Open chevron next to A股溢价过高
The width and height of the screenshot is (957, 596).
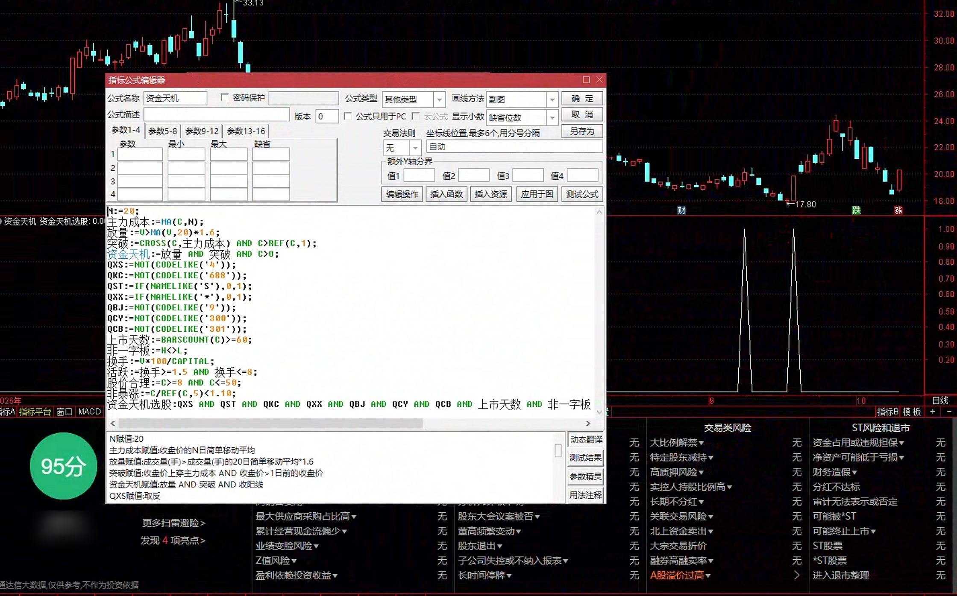[797, 575]
